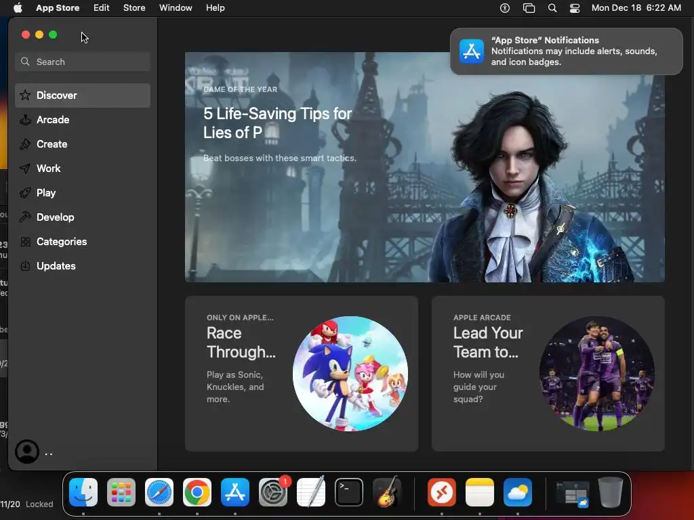Screen dimensions: 694x520
Task: Launch Google Chrome from the Dock
Action: pyautogui.click(x=197, y=492)
